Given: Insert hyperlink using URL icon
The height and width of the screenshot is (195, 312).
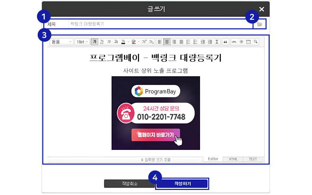Looking at the screenshot, I should 234,42.
